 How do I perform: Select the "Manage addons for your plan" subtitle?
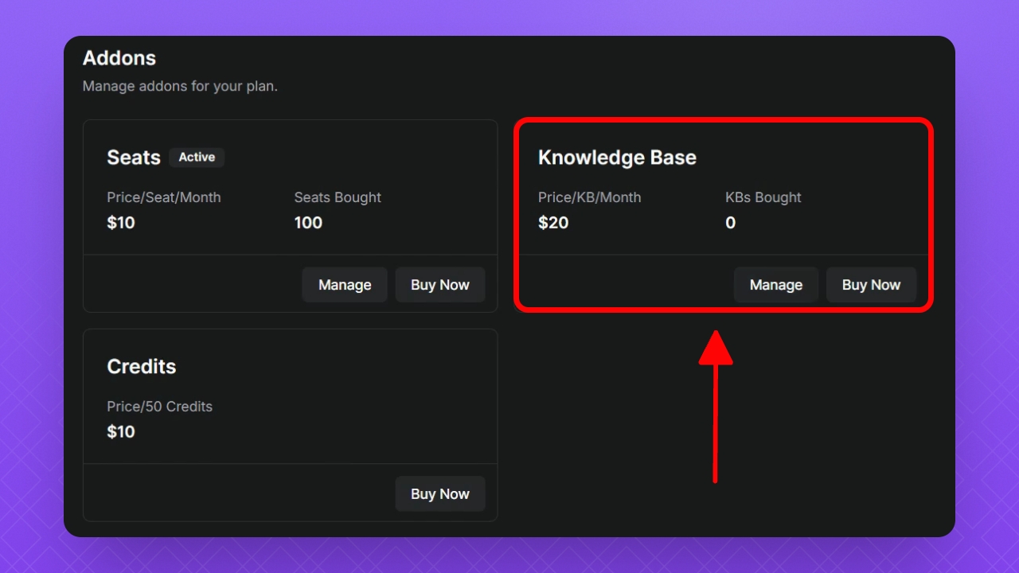[180, 86]
